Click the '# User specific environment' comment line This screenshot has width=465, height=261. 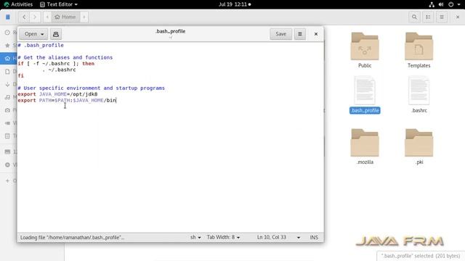[91, 88]
